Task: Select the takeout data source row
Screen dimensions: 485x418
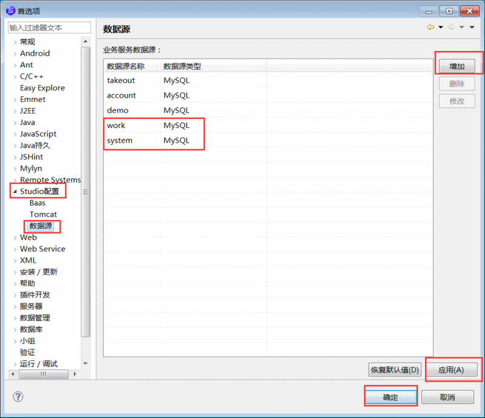Action: point(268,80)
